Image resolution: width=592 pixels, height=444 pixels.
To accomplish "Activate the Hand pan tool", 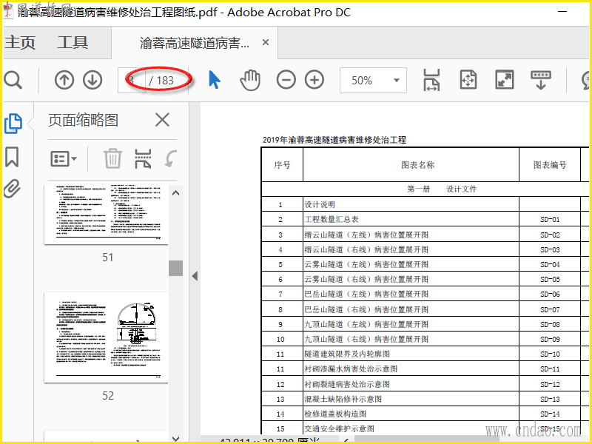I will point(250,80).
